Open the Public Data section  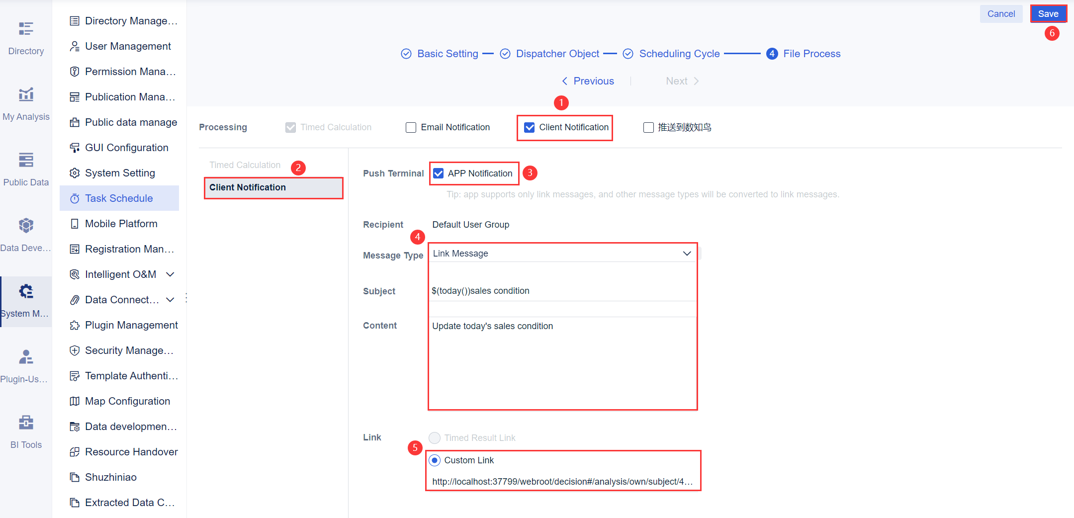click(x=26, y=168)
